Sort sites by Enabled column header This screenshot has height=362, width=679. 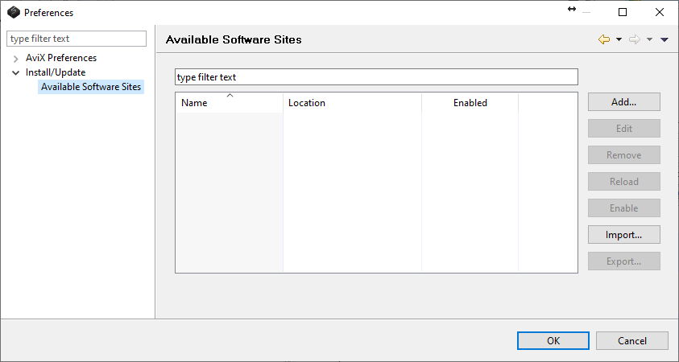tap(470, 103)
